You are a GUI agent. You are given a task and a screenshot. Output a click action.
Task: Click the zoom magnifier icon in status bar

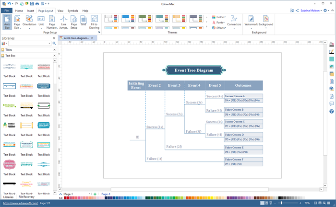(x=324, y=203)
